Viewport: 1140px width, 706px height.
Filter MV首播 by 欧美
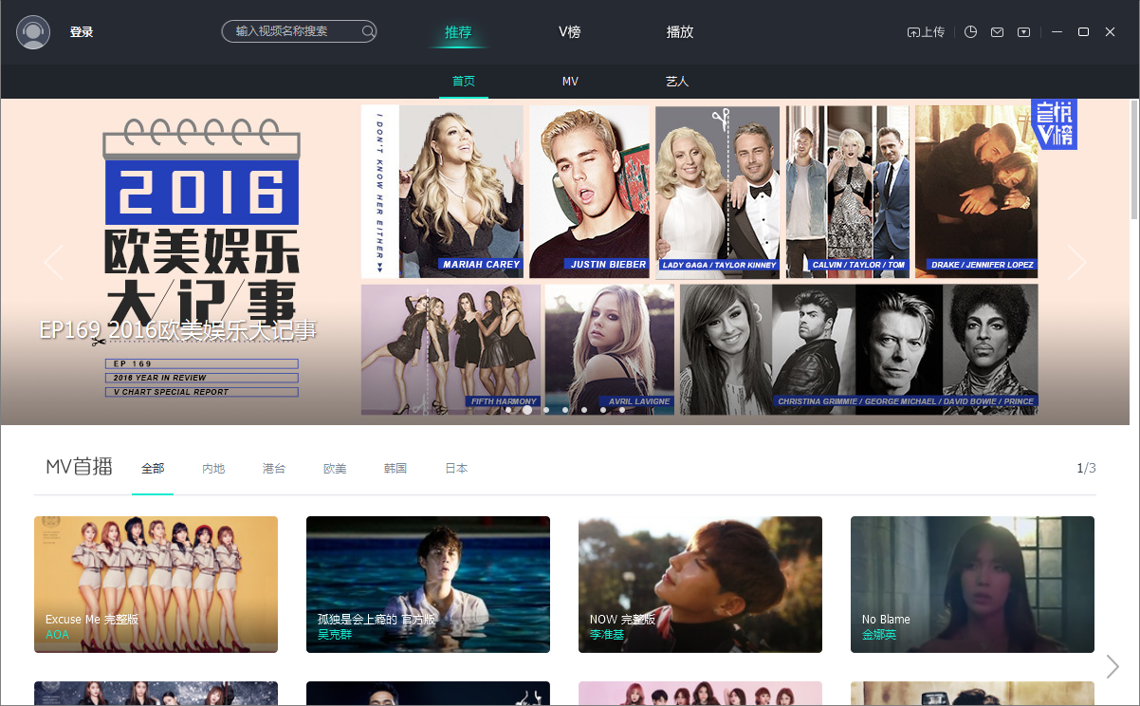pos(335,469)
